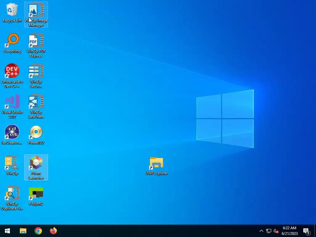
Task: Select the Prism Launcher shortcut
Action: (36, 167)
